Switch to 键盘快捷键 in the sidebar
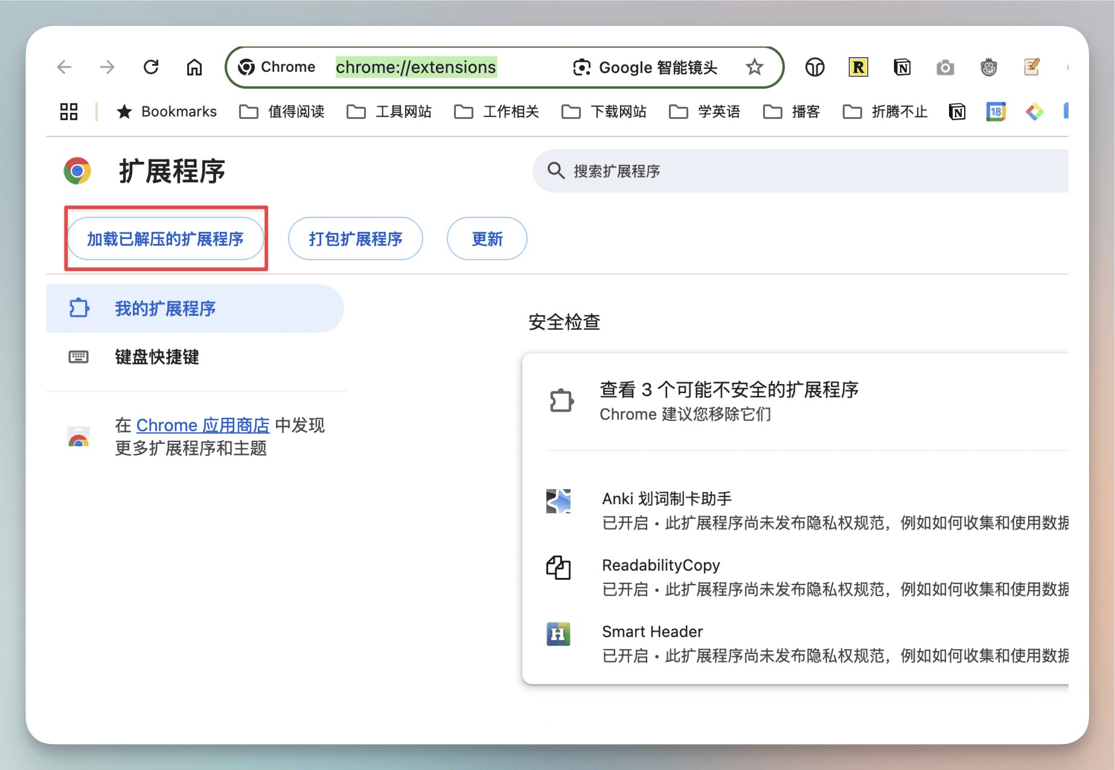Image resolution: width=1115 pixels, height=770 pixels. (x=157, y=357)
